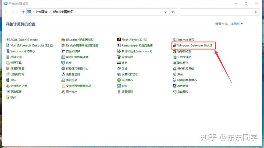Open 程序和功能 icon
Viewport: 264px width, 148px height.
click(174, 51)
